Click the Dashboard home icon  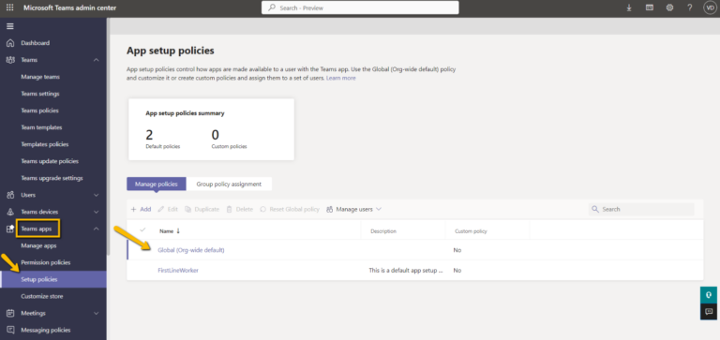pyautogui.click(x=10, y=43)
